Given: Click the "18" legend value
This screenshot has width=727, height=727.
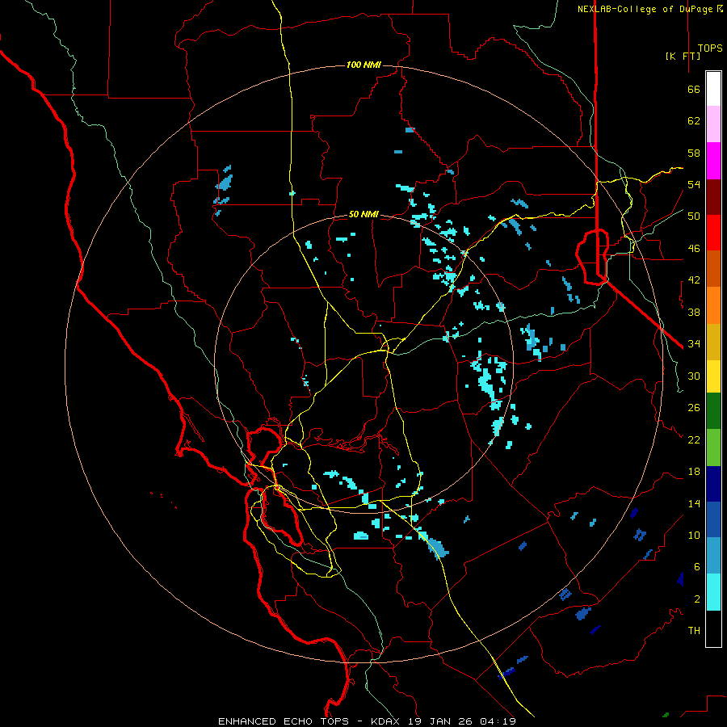Looking at the screenshot, I should 694,472.
